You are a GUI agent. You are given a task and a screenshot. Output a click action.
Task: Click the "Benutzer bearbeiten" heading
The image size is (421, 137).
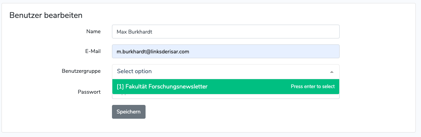point(46,15)
